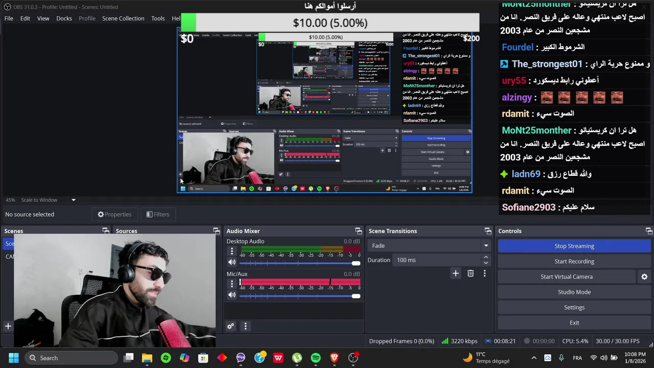654x368 pixels.
Task: Open OBS Settings button
Action: point(574,307)
